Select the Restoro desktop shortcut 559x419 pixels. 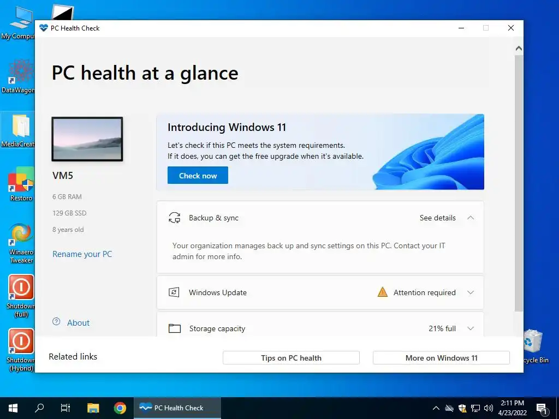pyautogui.click(x=21, y=184)
